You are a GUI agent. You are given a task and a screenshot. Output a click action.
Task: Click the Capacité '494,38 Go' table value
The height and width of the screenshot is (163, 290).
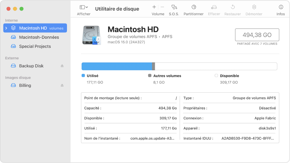[168, 108]
